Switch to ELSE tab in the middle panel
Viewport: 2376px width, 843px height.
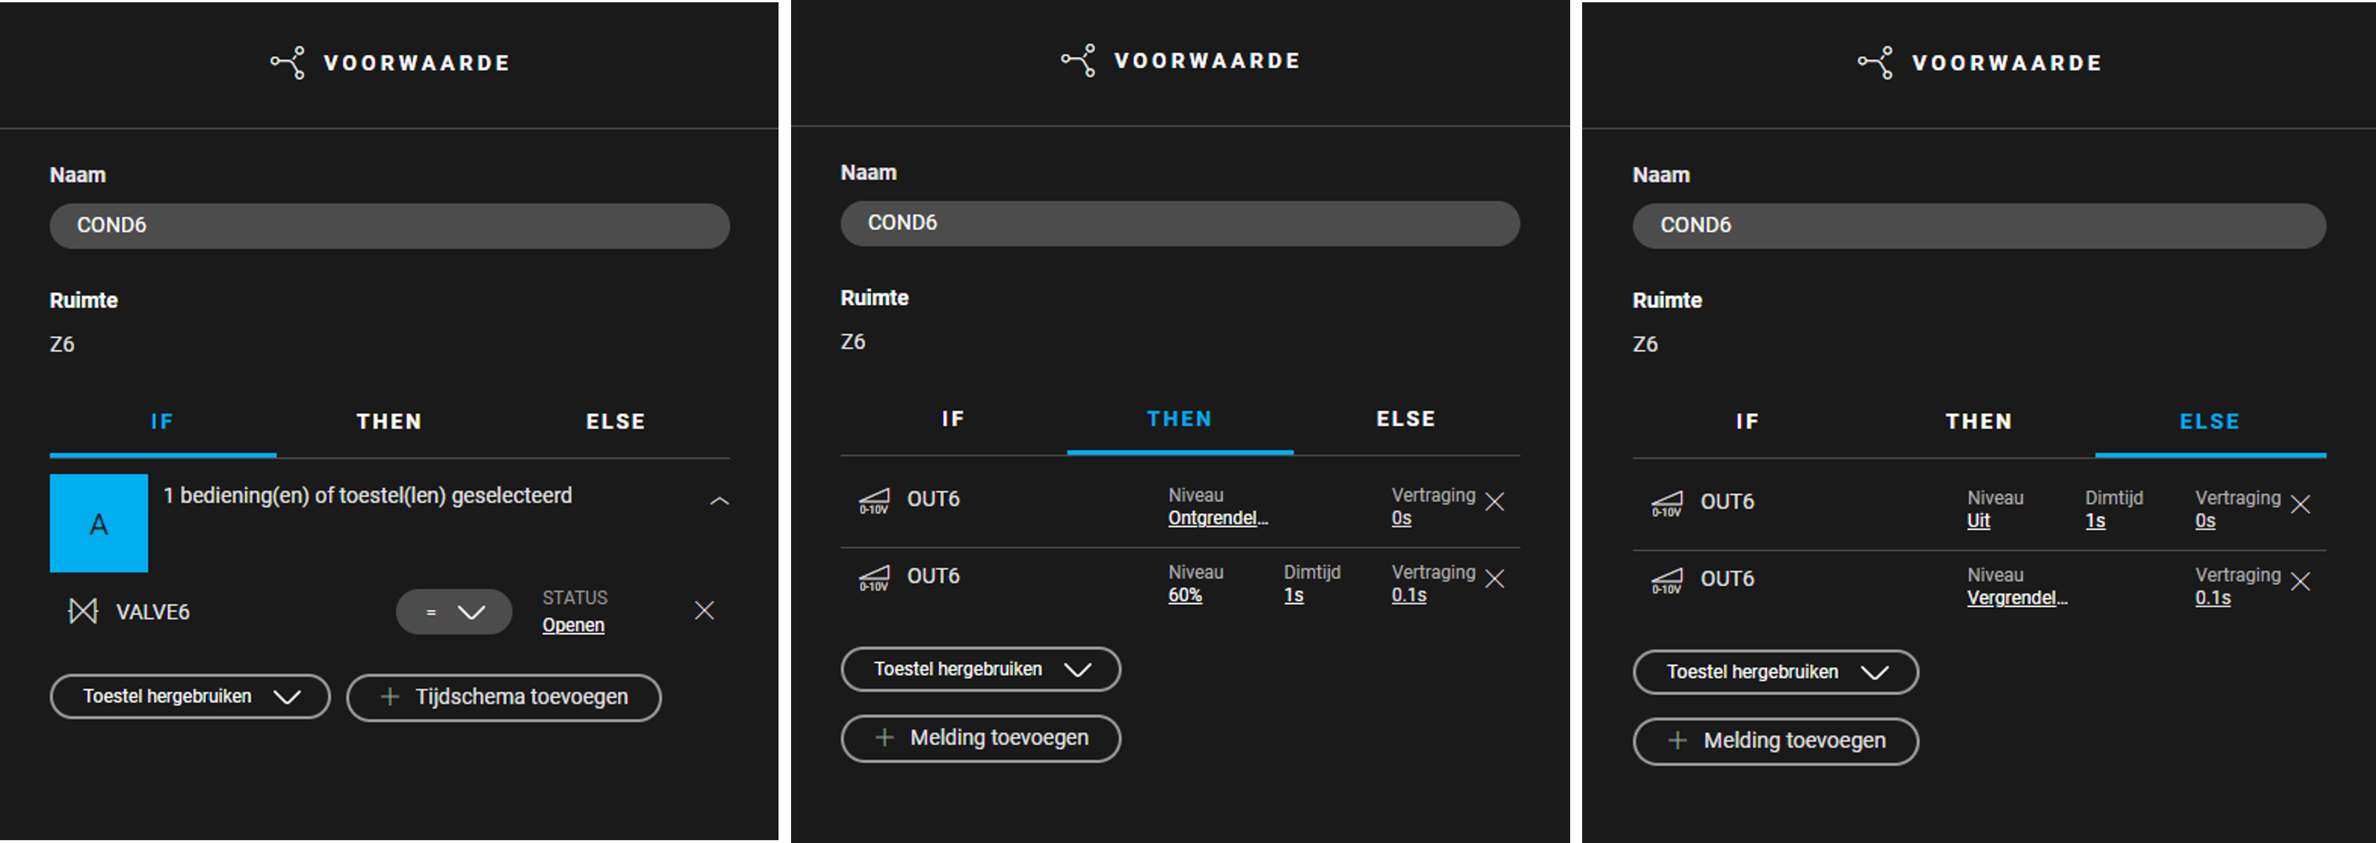[x=1406, y=419]
